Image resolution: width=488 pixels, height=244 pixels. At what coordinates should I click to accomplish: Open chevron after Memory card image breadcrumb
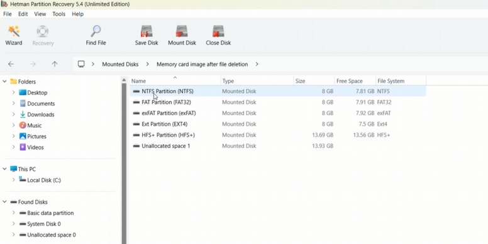tap(257, 64)
